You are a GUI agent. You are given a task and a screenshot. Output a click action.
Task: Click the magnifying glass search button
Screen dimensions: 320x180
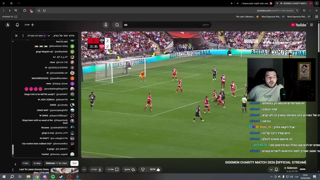[117, 25]
